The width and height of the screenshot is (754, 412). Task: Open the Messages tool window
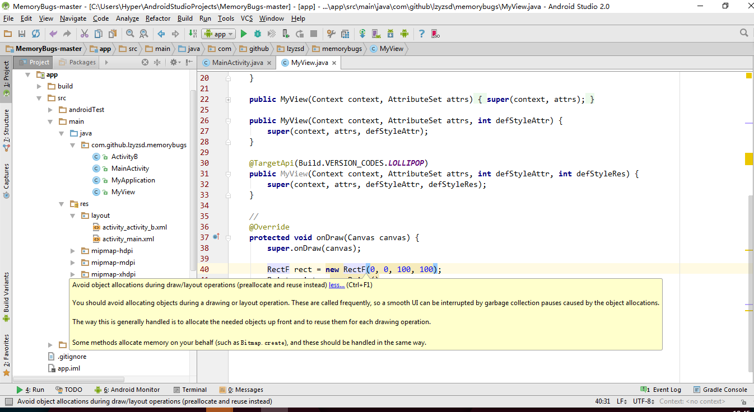click(241, 390)
